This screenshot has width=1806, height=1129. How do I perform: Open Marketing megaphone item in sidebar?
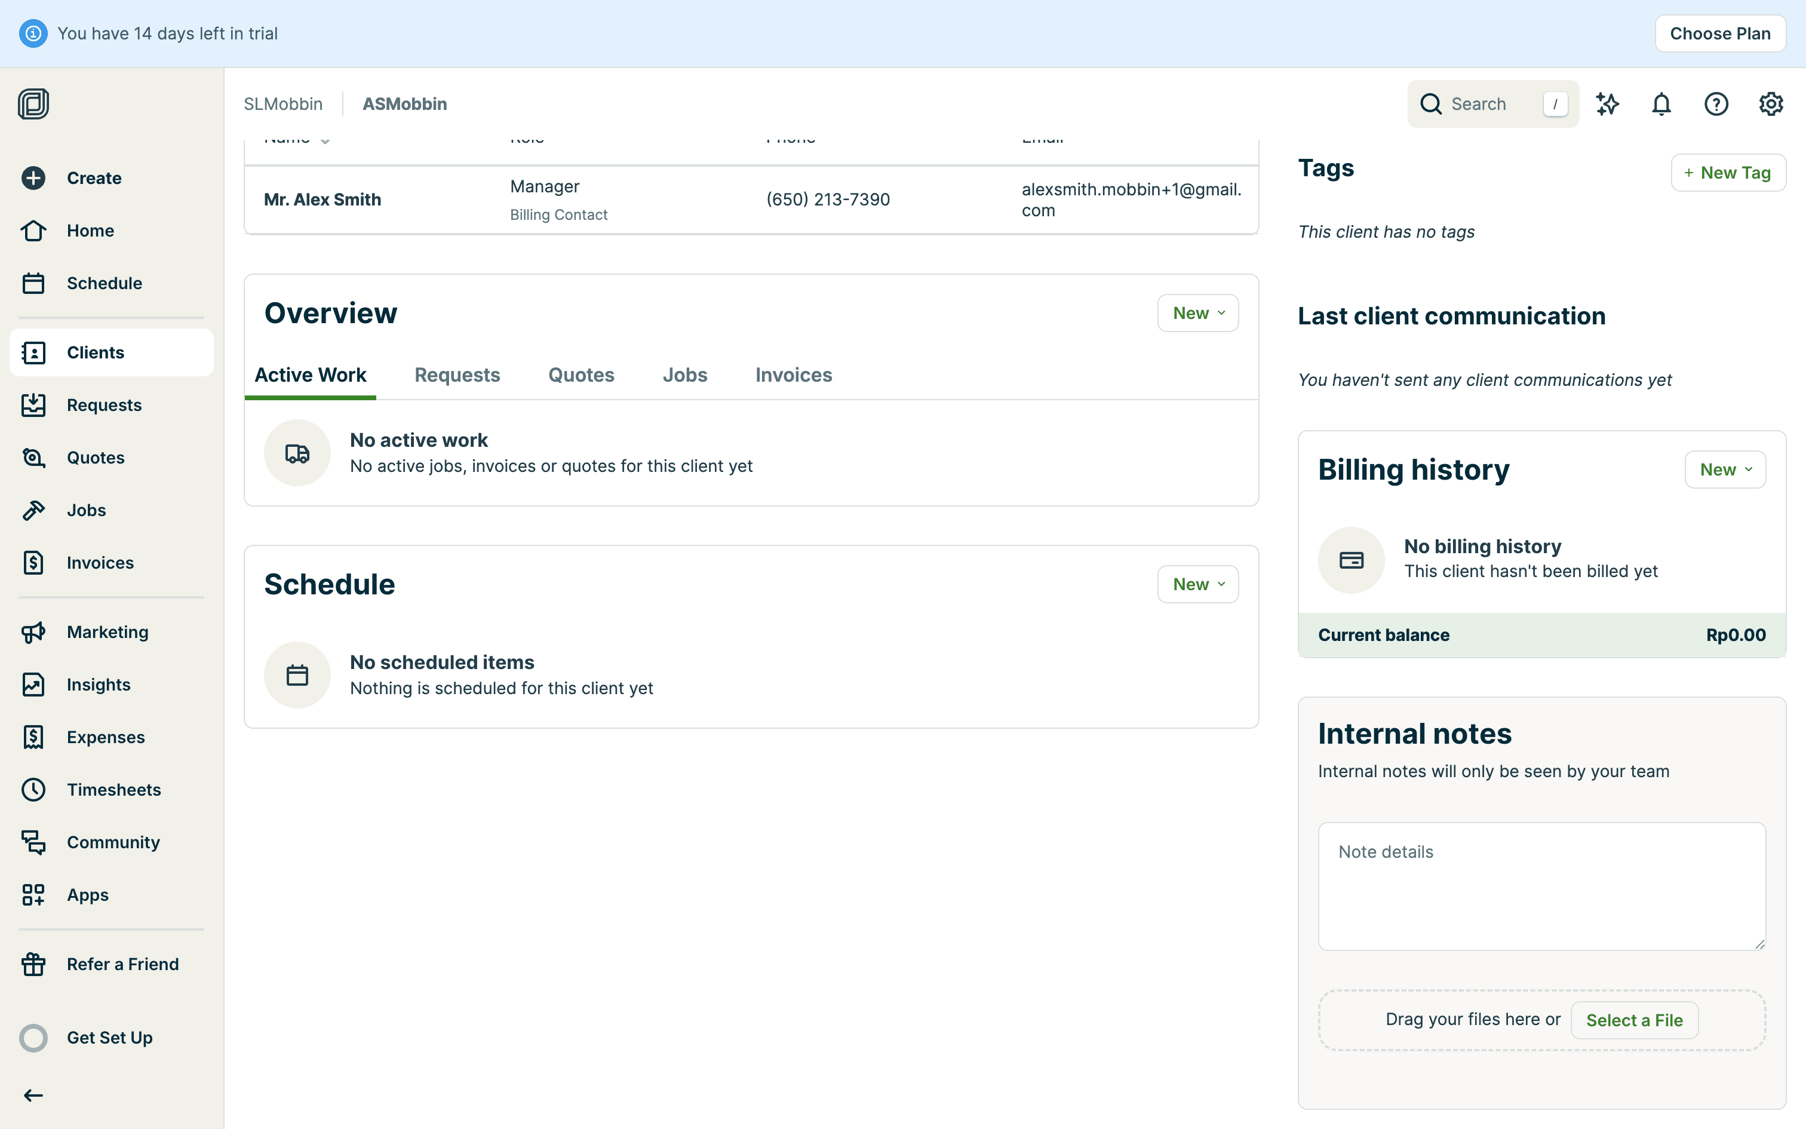[x=107, y=632]
